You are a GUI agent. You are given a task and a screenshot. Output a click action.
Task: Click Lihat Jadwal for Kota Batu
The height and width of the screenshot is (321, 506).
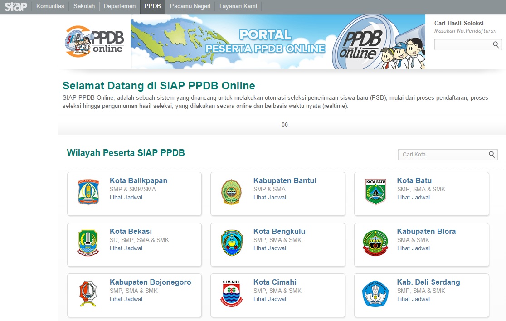click(414, 197)
